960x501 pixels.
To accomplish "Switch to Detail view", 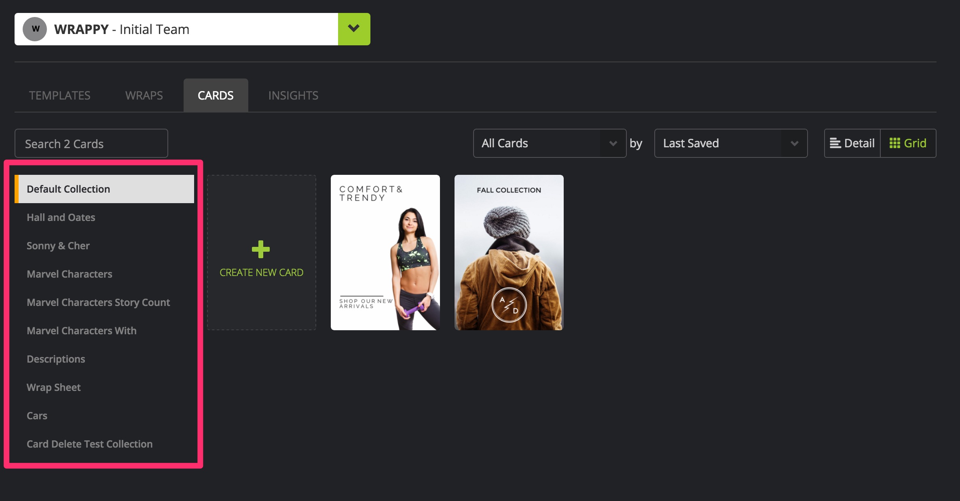I will pos(852,143).
